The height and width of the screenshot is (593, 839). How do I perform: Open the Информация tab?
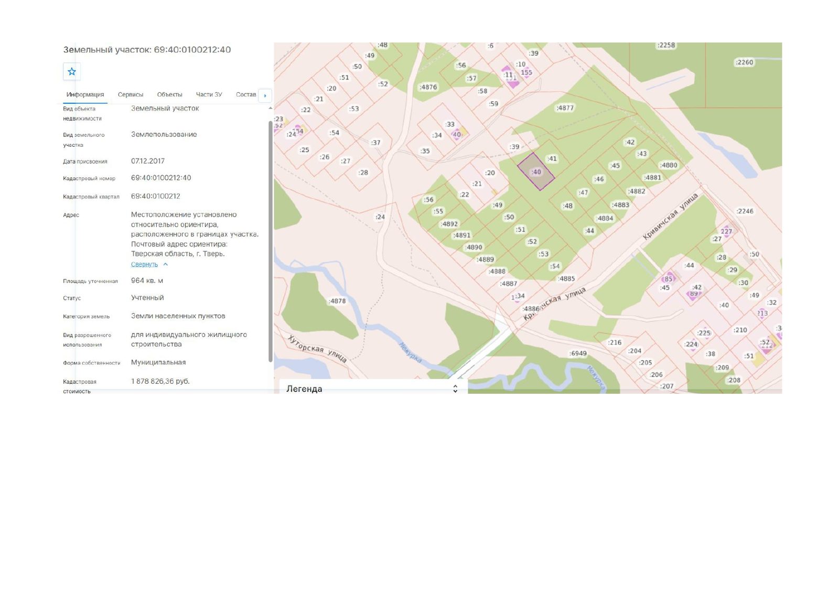[85, 95]
